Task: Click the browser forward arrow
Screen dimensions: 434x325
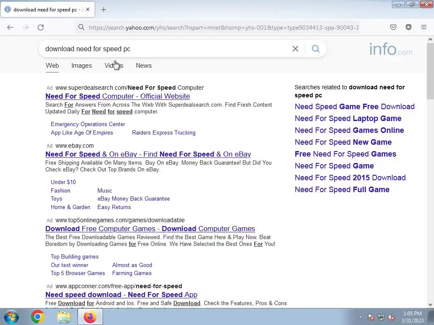Action: 25,27
